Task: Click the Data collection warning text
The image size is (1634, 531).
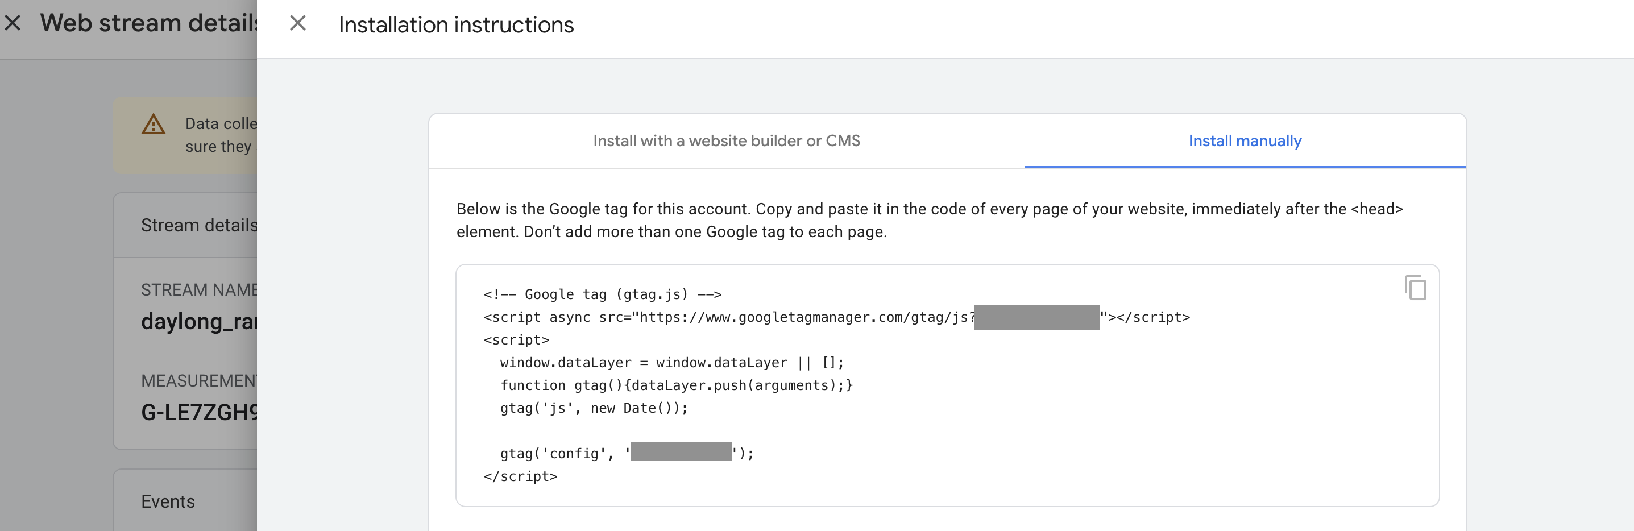Action: point(221,135)
